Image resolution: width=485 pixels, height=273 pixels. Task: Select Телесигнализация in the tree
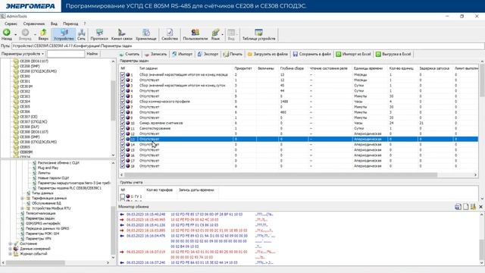pyautogui.click(x=40, y=213)
